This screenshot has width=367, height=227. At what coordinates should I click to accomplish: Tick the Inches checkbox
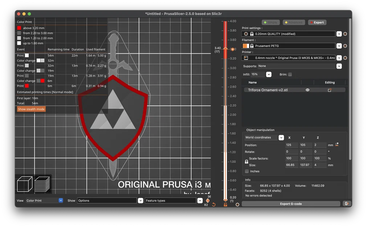coord(247,171)
